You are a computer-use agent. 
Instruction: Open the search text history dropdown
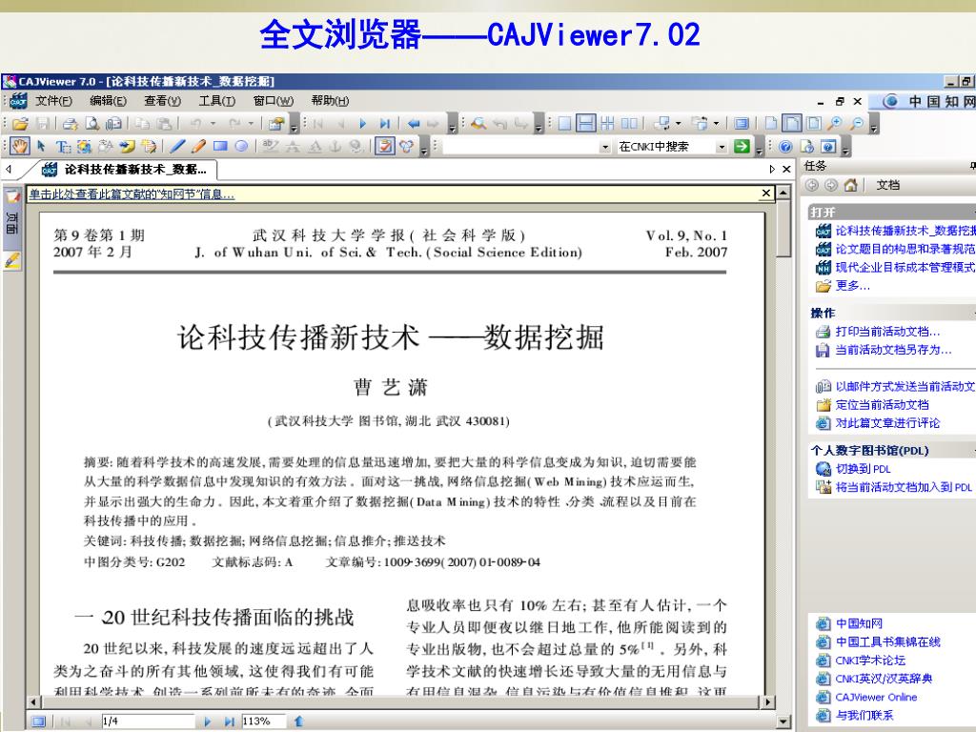tap(605, 147)
